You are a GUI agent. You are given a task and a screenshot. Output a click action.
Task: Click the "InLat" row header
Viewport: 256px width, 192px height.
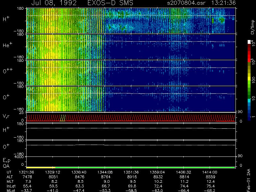[11, 186]
